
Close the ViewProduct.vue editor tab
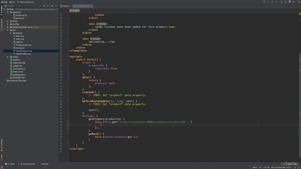92,6
